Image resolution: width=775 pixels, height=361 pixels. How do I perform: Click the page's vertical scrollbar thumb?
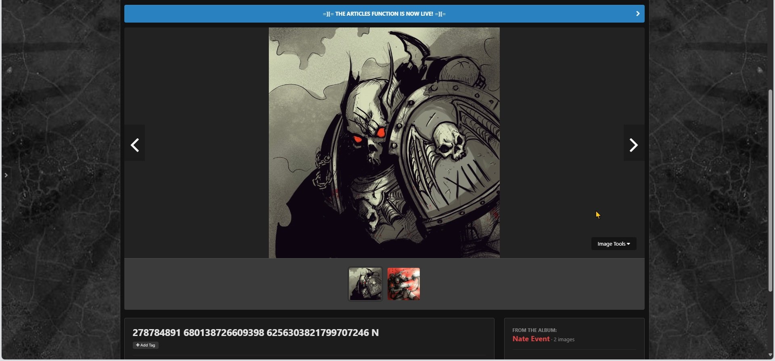770,190
